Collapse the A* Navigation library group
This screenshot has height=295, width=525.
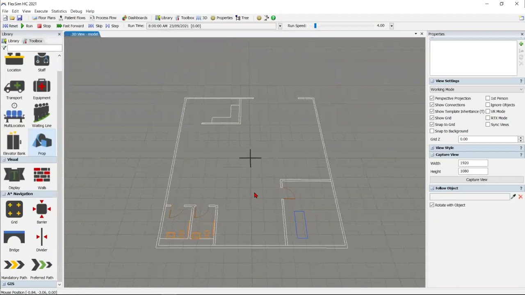tap(4, 194)
